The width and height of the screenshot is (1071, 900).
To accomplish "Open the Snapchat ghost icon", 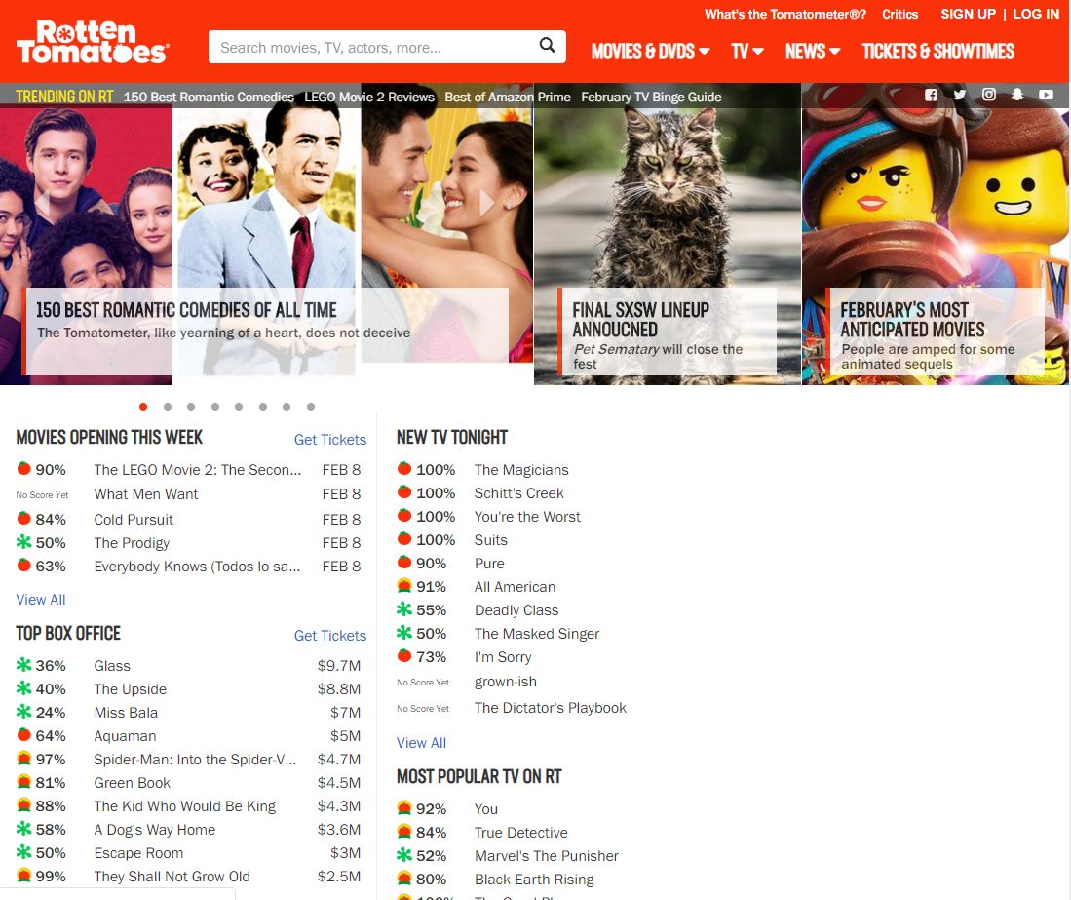I will (x=1016, y=95).
